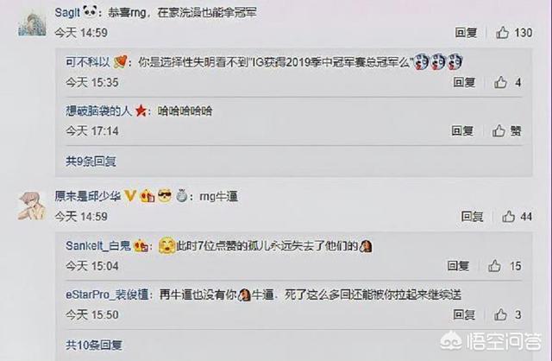This screenshot has height=361, width=552.
Task: Open eStarPro_裴俊植 username link
Action: (107, 294)
